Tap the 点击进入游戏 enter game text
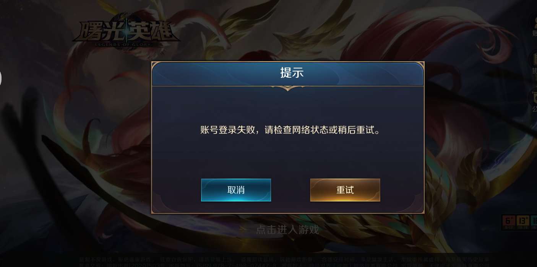This screenshot has height=267, width=537. (287, 230)
